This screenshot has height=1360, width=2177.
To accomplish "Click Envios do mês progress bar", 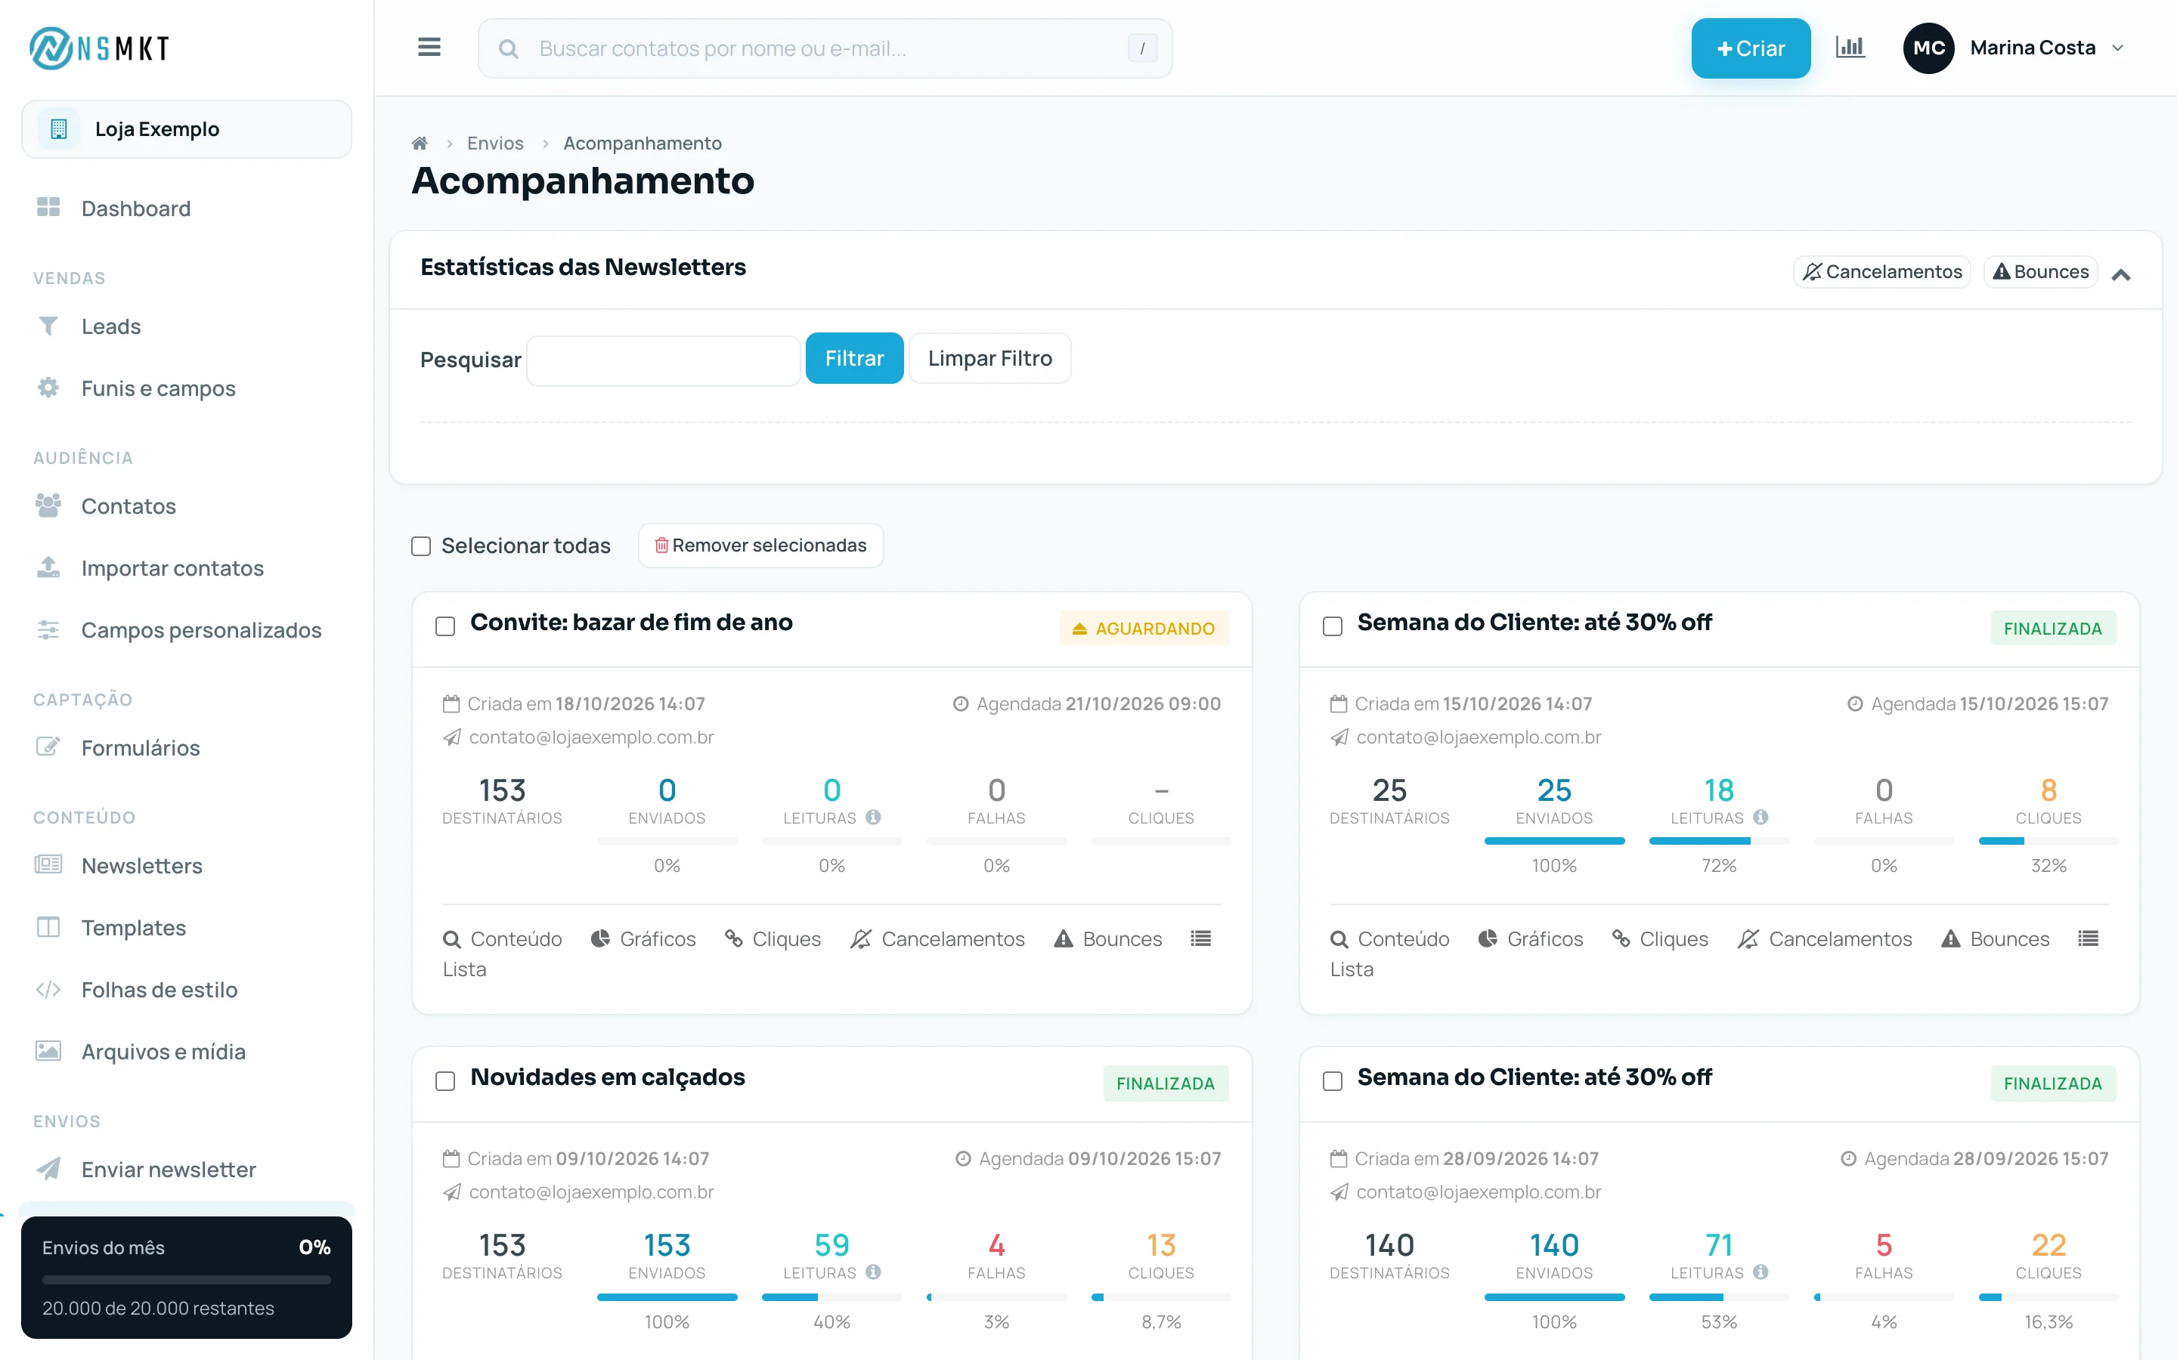I will [186, 1279].
